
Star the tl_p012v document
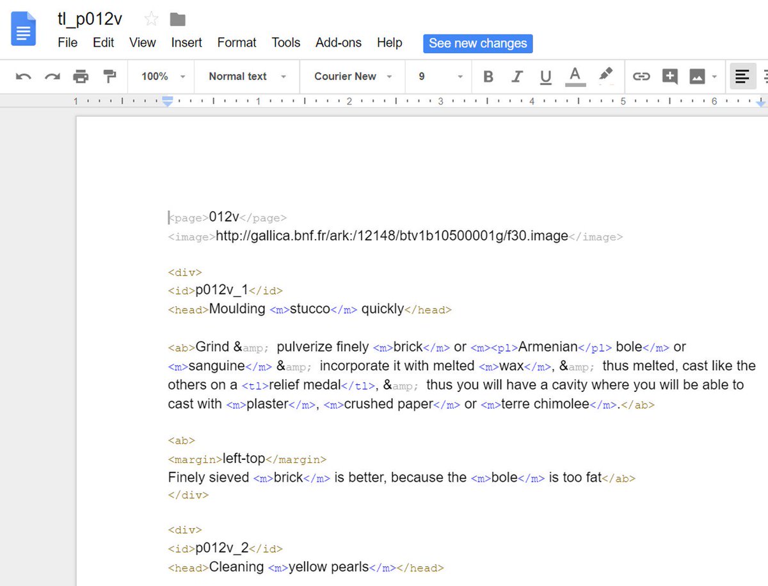[151, 19]
